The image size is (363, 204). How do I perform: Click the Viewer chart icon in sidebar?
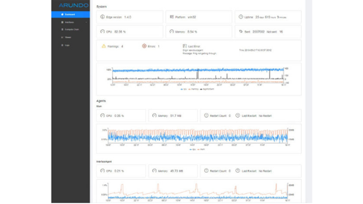62,37
